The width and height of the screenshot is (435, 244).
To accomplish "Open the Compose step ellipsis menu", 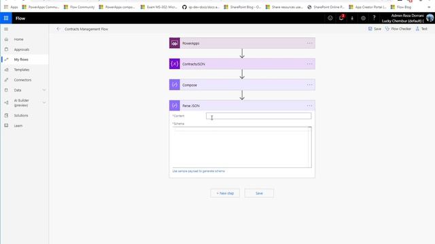I will click(x=309, y=85).
